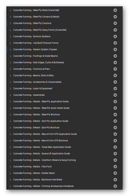Select Job-Built Plywood Forms item
This screenshot has width=129, height=196.
pos(36,43)
